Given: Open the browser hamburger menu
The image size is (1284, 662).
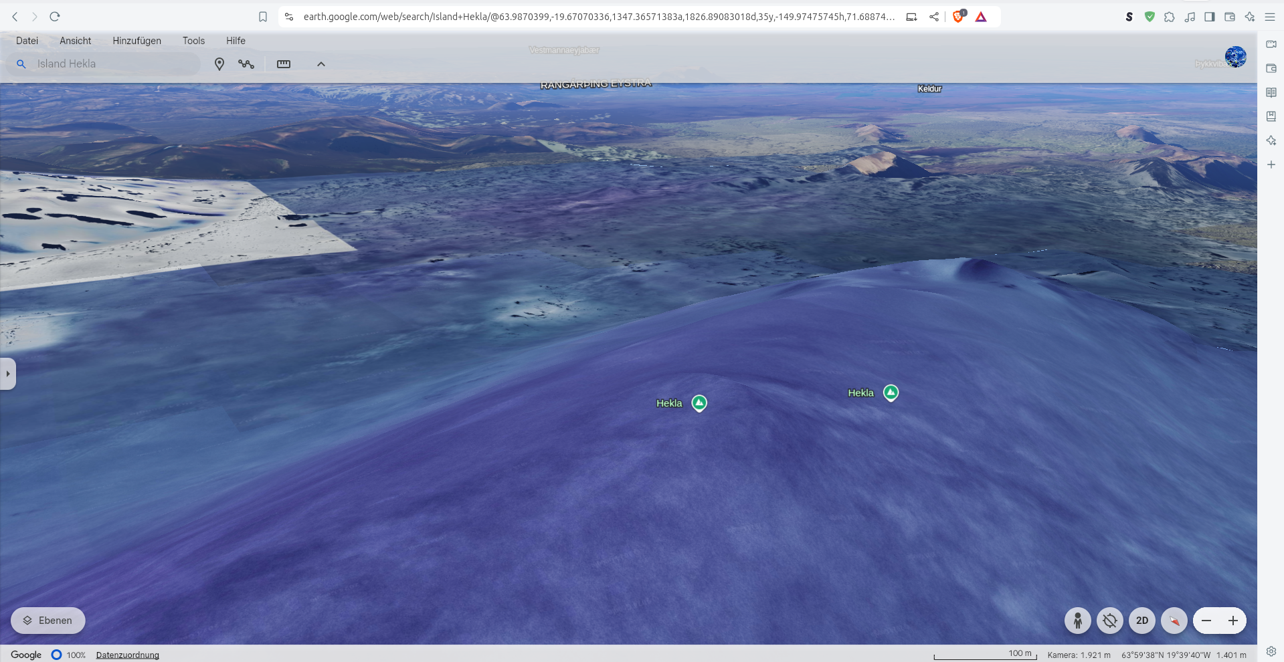Looking at the screenshot, I should click(1270, 17).
